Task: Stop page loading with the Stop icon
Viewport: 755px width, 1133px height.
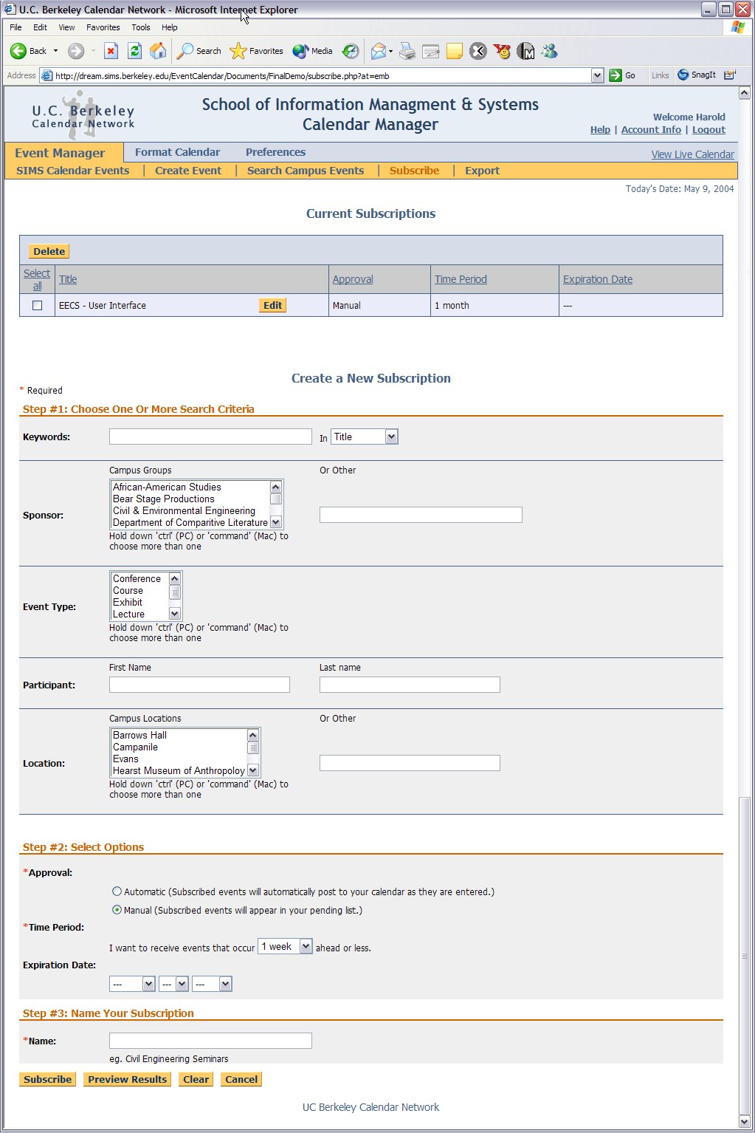Action: tap(111, 51)
